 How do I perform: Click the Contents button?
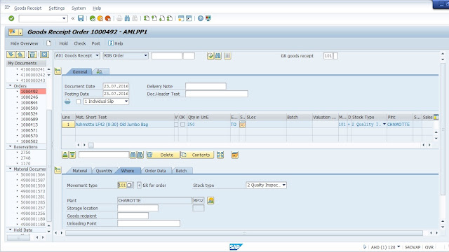click(x=197, y=155)
